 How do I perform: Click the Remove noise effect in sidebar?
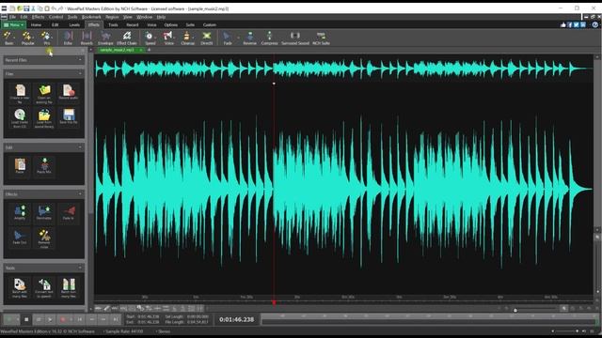(x=44, y=238)
